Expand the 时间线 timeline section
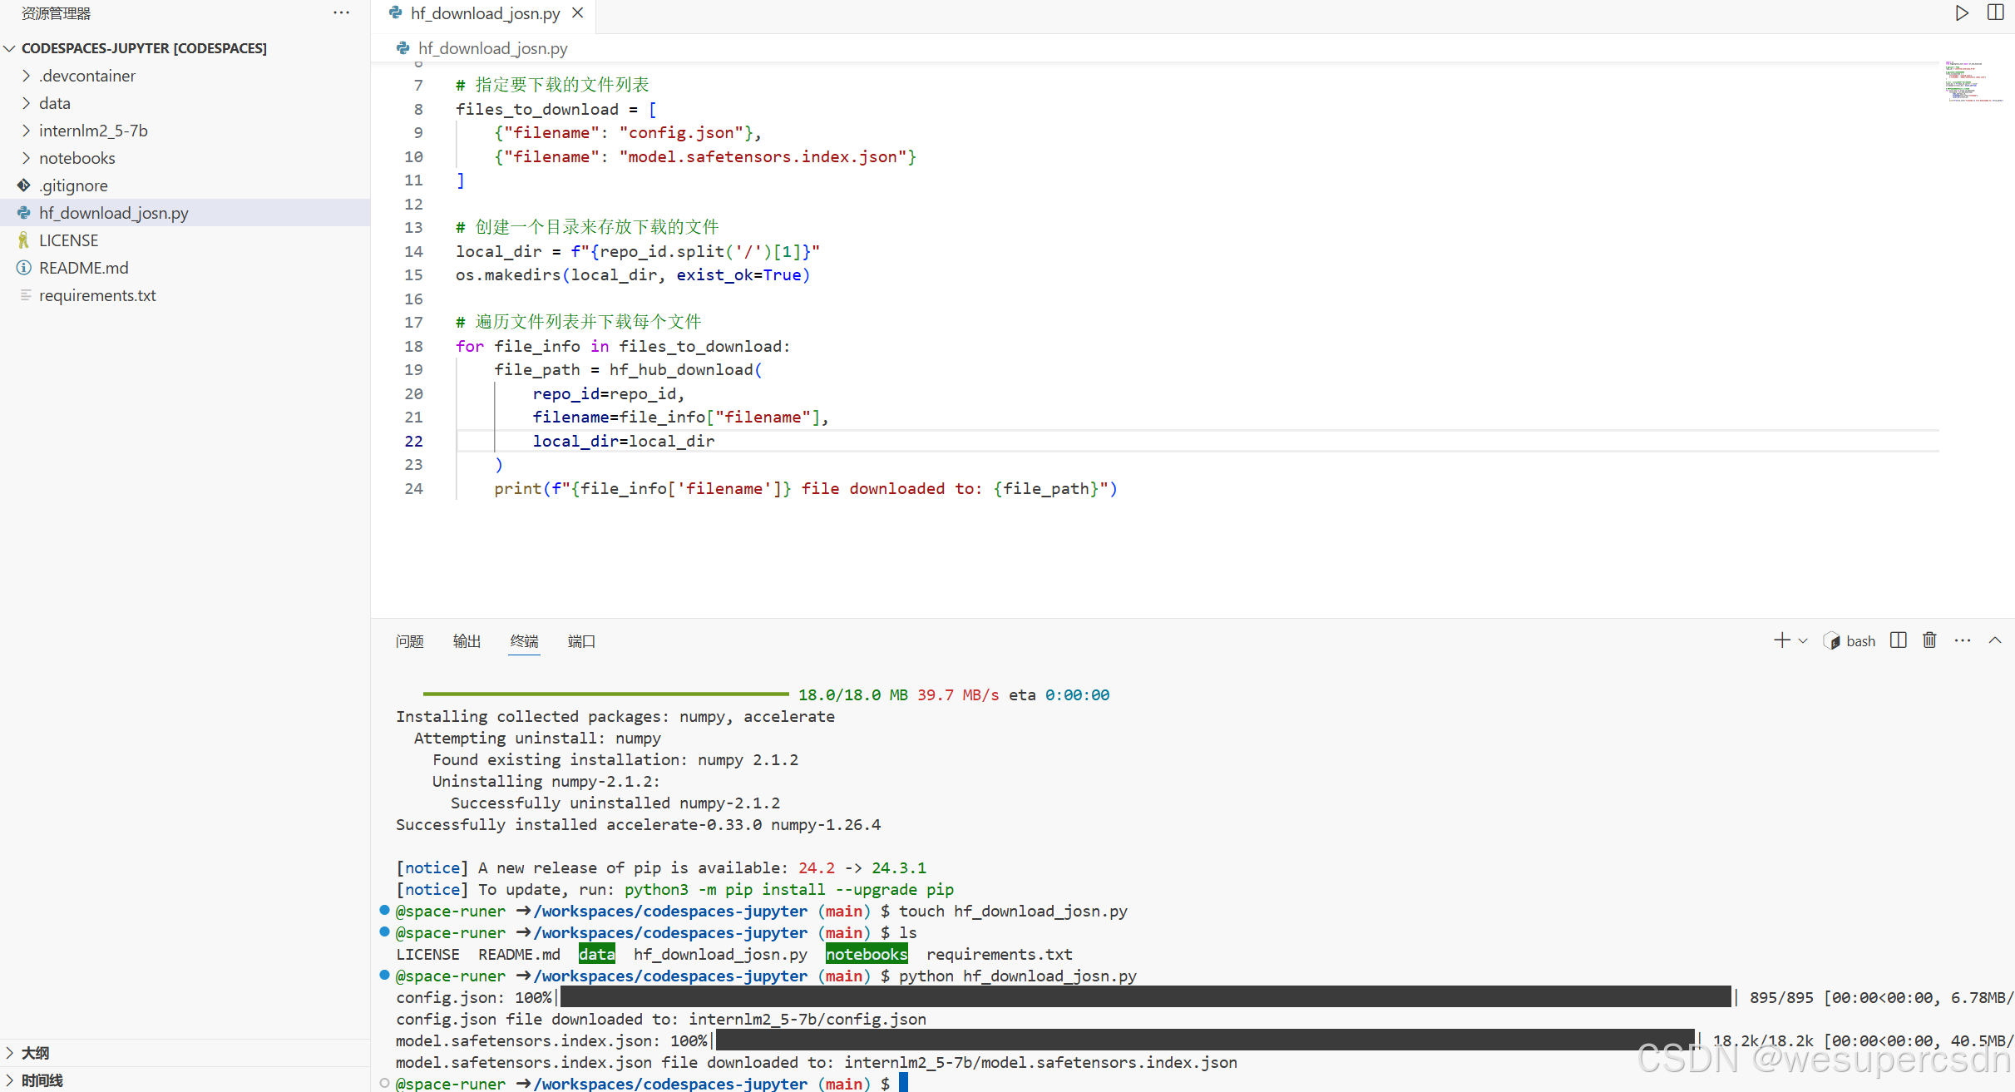The width and height of the screenshot is (2015, 1092). tap(42, 1080)
